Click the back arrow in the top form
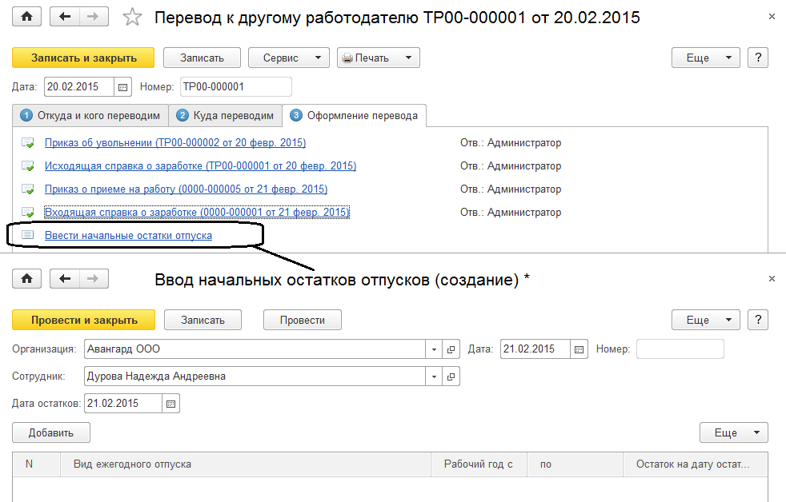The image size is (786, 502). click(x=65, y=16)
